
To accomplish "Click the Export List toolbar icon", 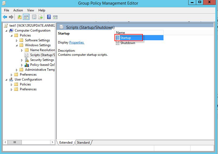I will click(41, 17).
